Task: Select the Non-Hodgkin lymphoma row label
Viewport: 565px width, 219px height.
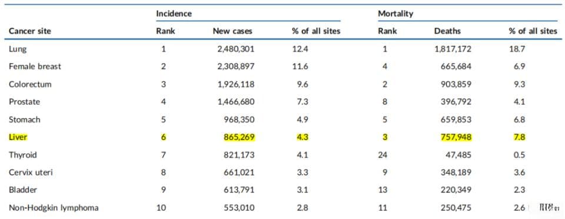Action: click(54, 208)
